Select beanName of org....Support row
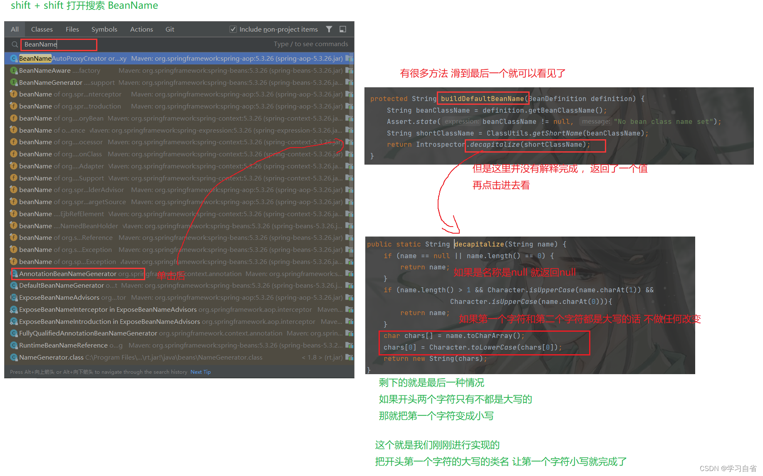 (179, 178)
